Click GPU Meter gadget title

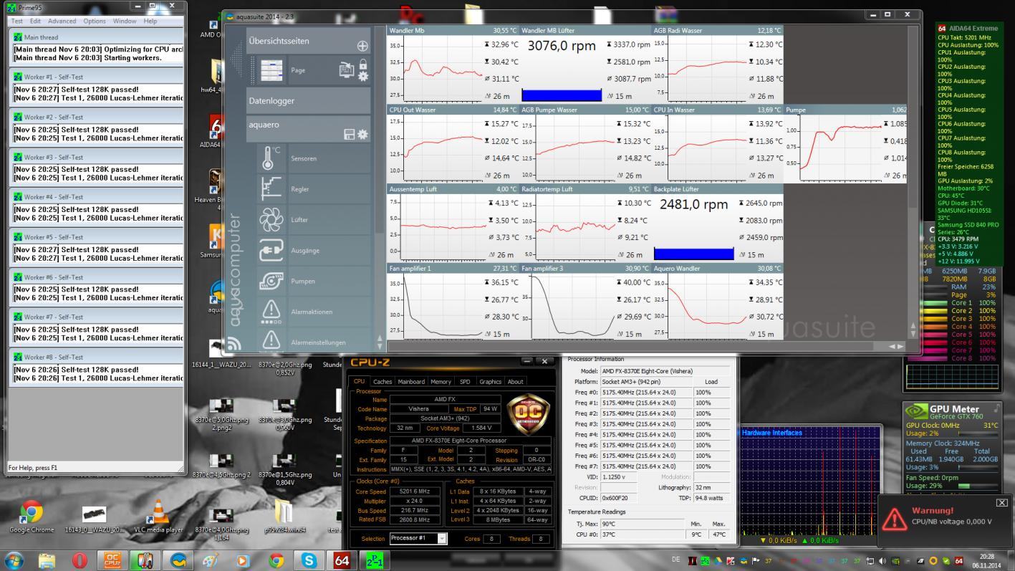pos(954,409)
